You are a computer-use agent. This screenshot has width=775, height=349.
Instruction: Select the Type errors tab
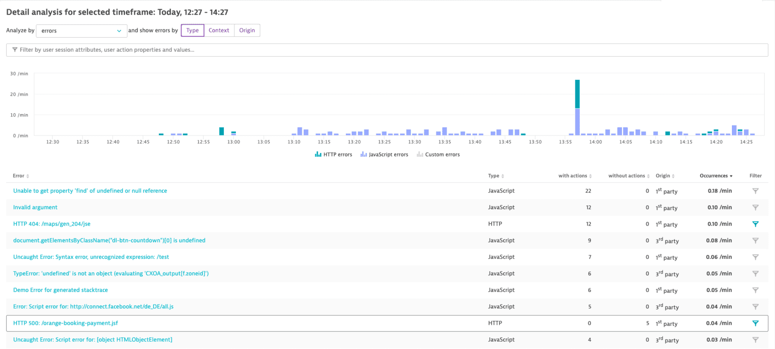[193, 30]
